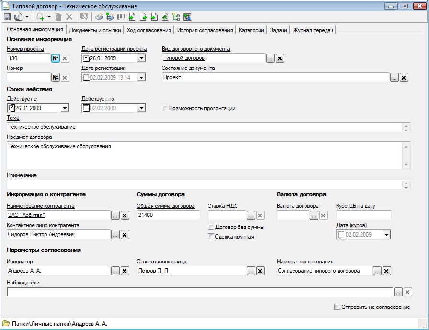The height and width of the screenshot is (330, 429).
Task: Clear the ЗАО "Арбитал" counterparty field
Action: [x=125, y=216]
